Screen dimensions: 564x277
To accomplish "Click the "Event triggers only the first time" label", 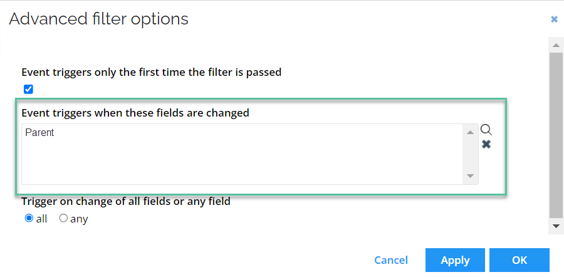I will click(x=152, y=72).
